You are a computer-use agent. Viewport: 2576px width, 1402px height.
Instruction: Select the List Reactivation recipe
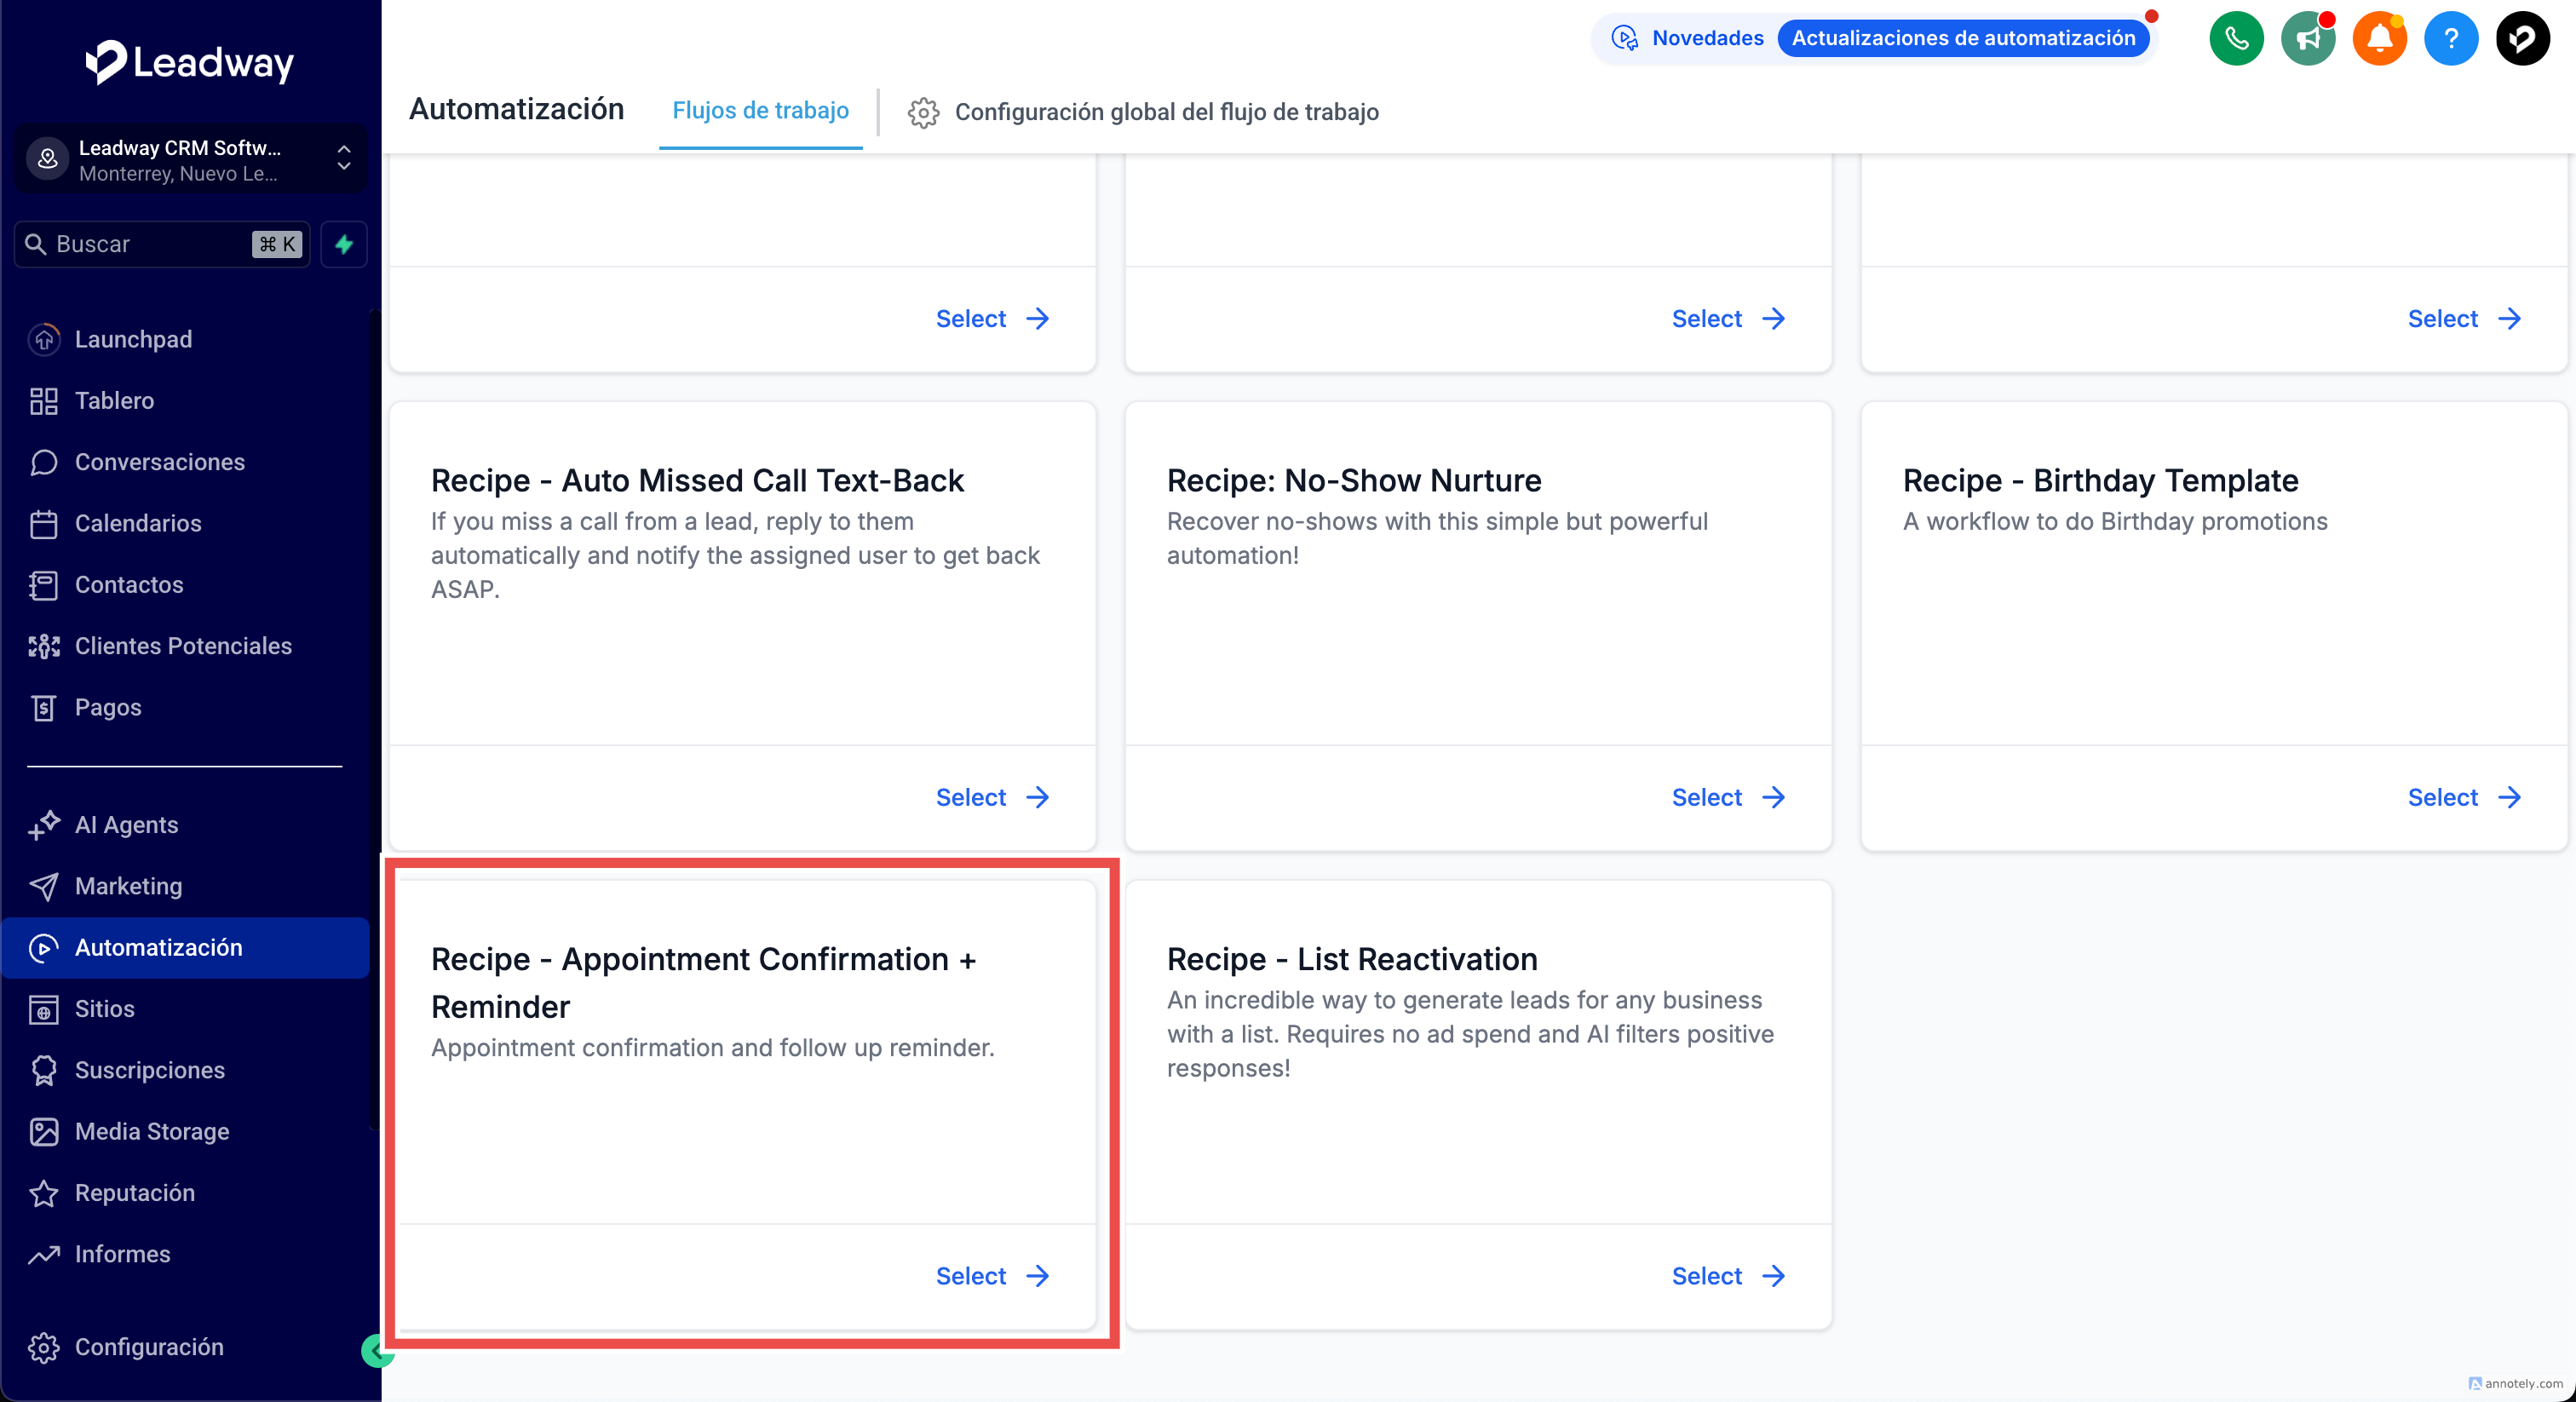(1727, 1276)
